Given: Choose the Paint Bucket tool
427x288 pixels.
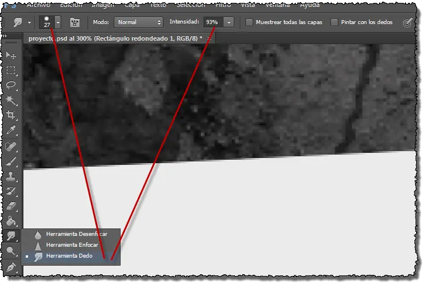Looking at the screenshot, I should tap(11, 221).
